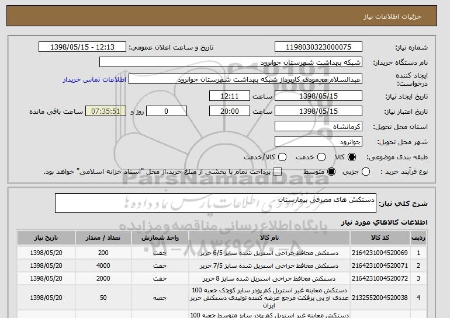
Task: Select the کالا/خدمت radio button
Action: coord(282,157)
